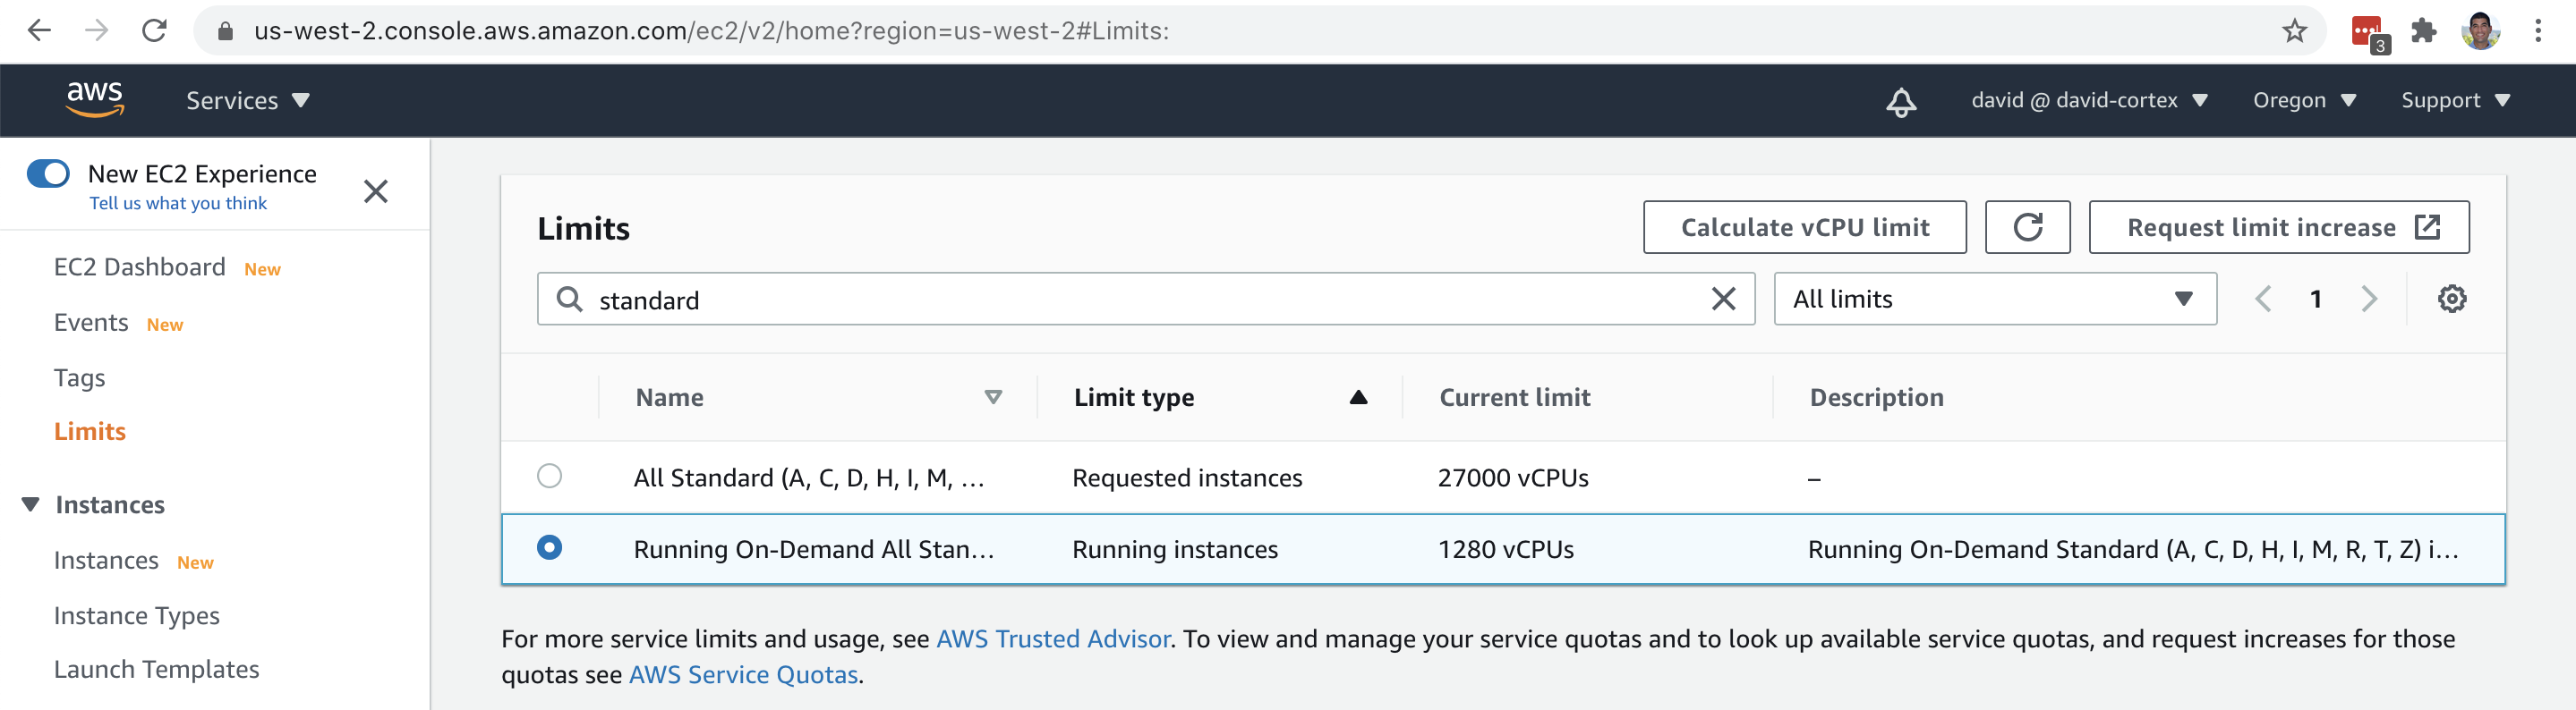The width and height of the screenshot is (2576, 710).
Task: Click the Calculate vCPU limit button
Action: [1804, 228]
